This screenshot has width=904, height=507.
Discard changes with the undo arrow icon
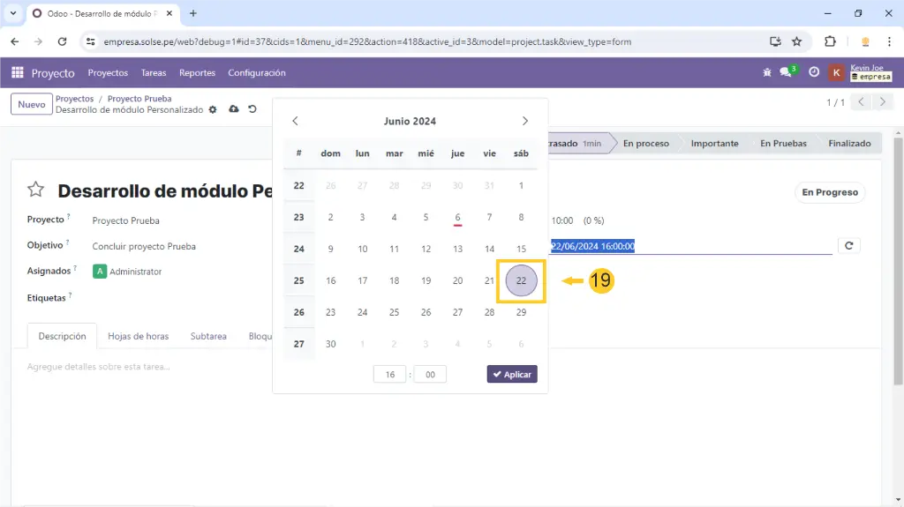252,109
